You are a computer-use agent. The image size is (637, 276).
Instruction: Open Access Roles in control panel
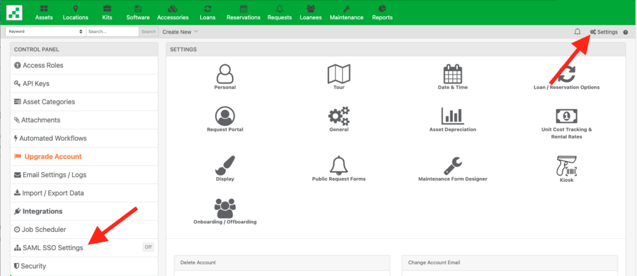84,65
